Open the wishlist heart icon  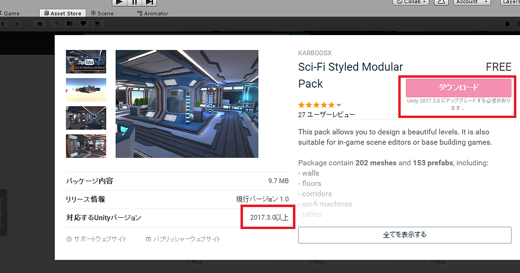pos(83,23)
